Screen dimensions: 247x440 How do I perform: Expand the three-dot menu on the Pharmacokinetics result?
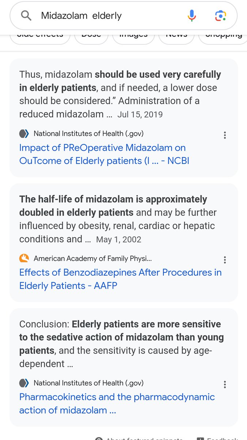[x=225, y=384]
